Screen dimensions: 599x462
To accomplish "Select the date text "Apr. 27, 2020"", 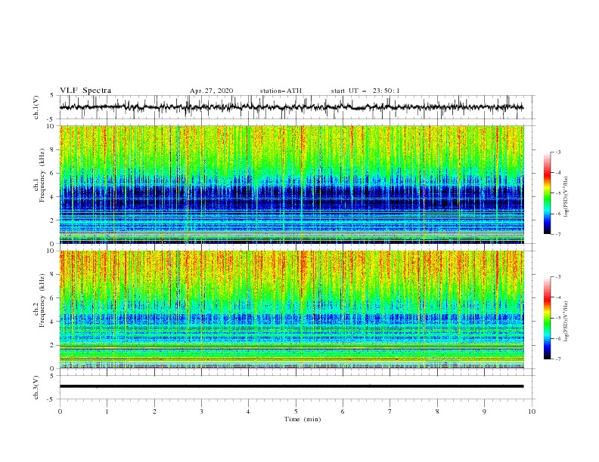I will coord(211,91).
